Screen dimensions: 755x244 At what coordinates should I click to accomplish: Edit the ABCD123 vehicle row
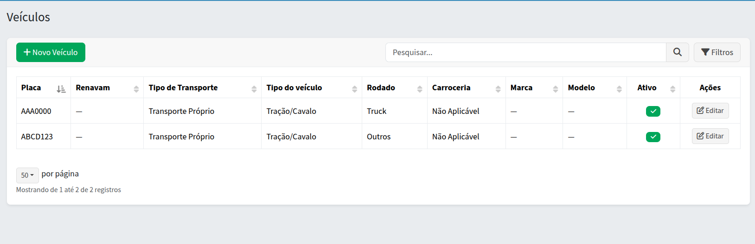tap(710, 136)
